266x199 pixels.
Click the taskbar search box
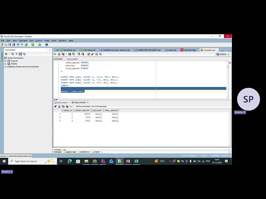[32, 161]
